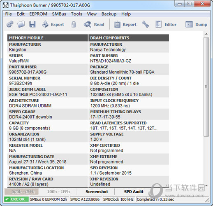The height and width of the screenshot is (206, 213).
Task: Click the Report clipboard icon
Action: [117, 24]
